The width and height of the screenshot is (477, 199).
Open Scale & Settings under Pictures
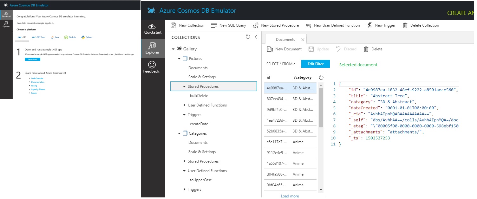click(x=202, y=77)
